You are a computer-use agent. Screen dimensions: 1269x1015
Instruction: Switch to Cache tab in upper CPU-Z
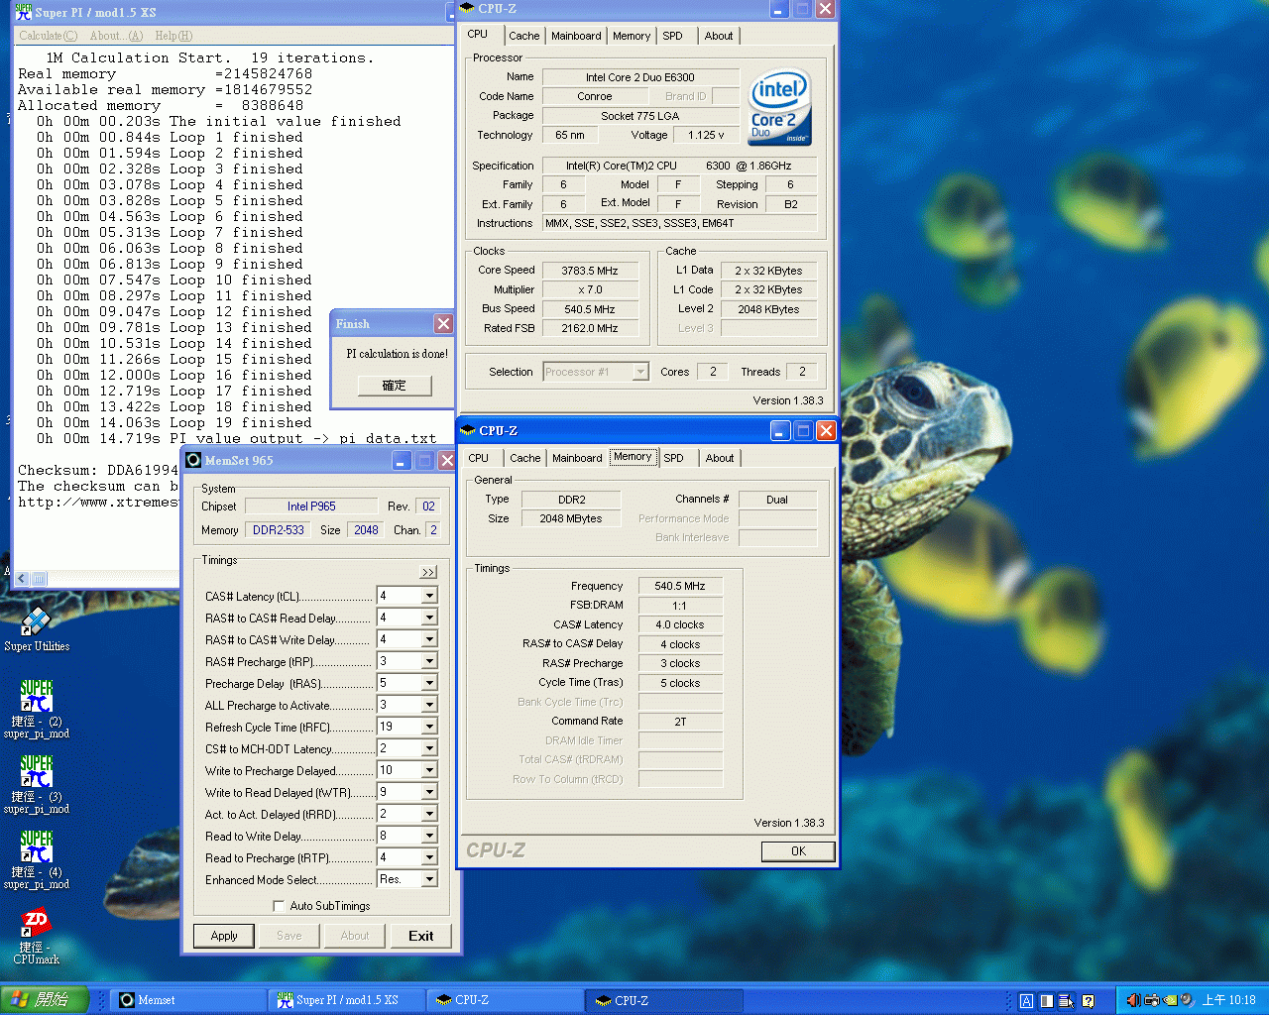click(x=524, y=36)
